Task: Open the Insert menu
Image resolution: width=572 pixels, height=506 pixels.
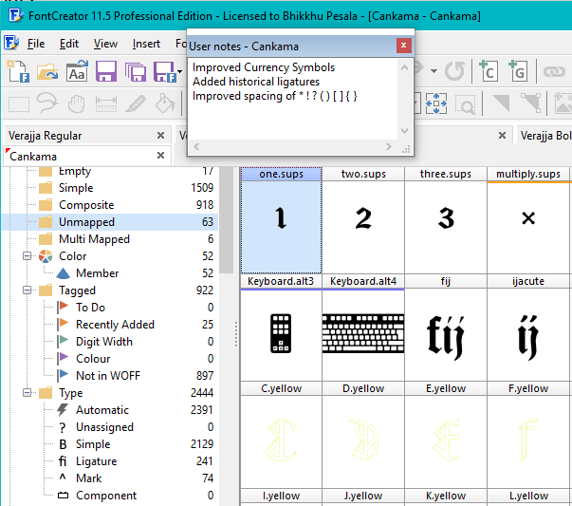Action: pyautogui.click(x=146, y=44)
